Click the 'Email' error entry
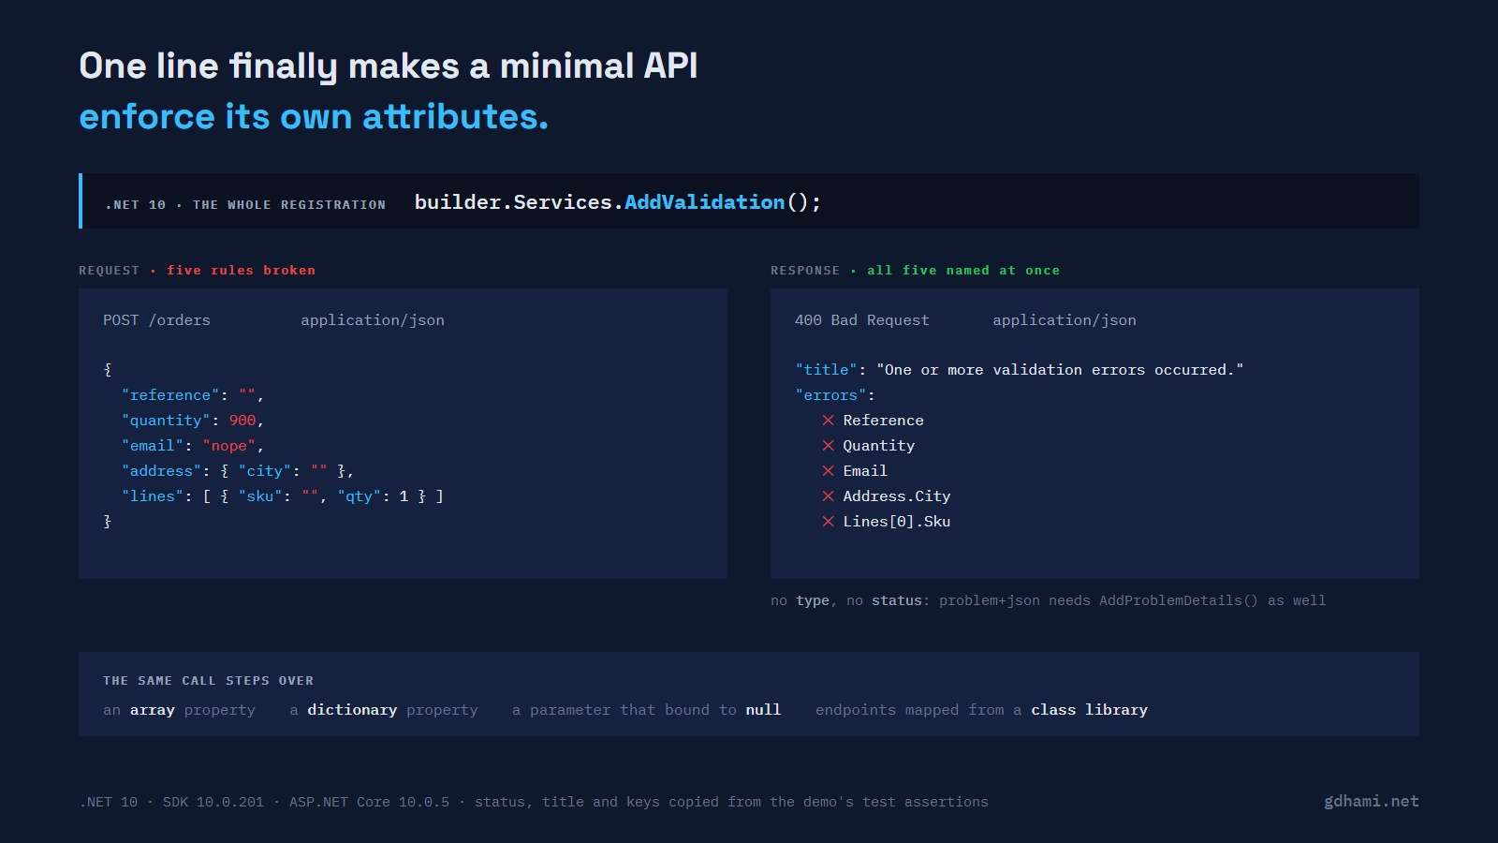 click(x=865, y=471)
